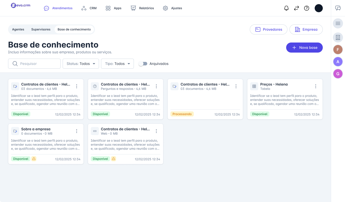Open three-dot menu on Sobre a empresa card

tap(77, 131)
